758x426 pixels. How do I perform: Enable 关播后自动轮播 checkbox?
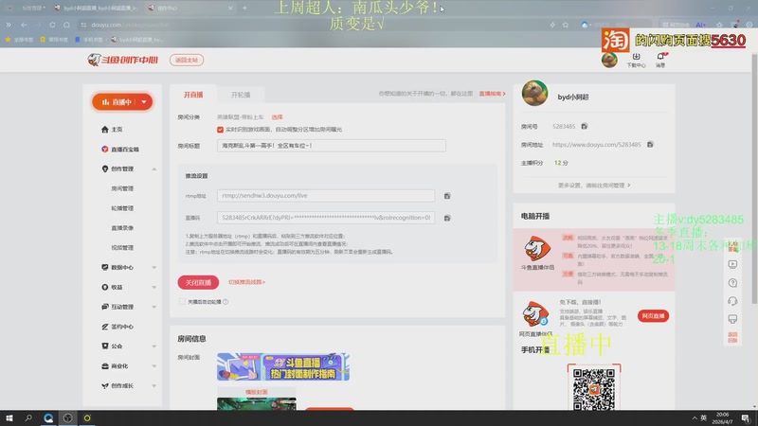(182, 301)
